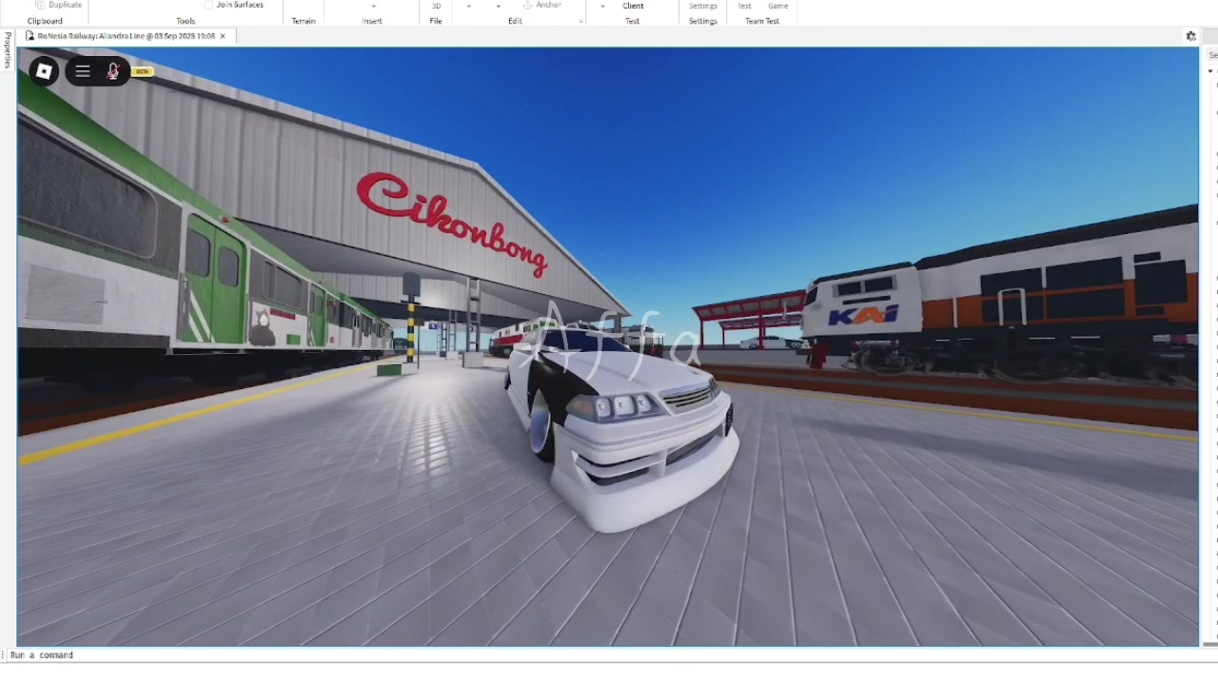The height and width of the screenshot is (685, 1218).
Task: Click the viewport settings gear icon
Action: click(x=1190, y=36)
